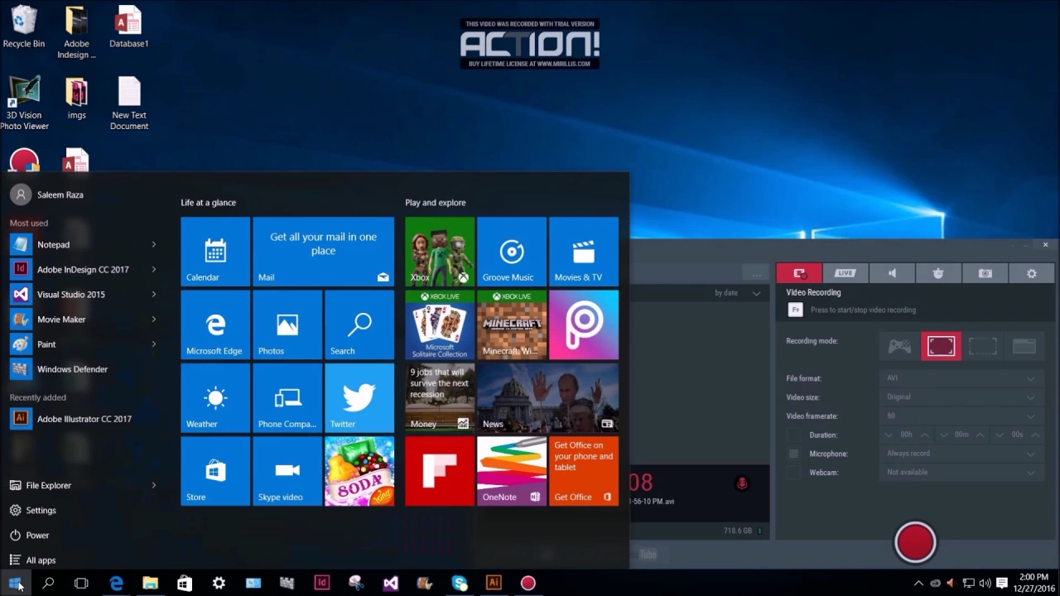Open the screenshot camera tab
Screen dimensions: 1060x596
tap(985, 273)
